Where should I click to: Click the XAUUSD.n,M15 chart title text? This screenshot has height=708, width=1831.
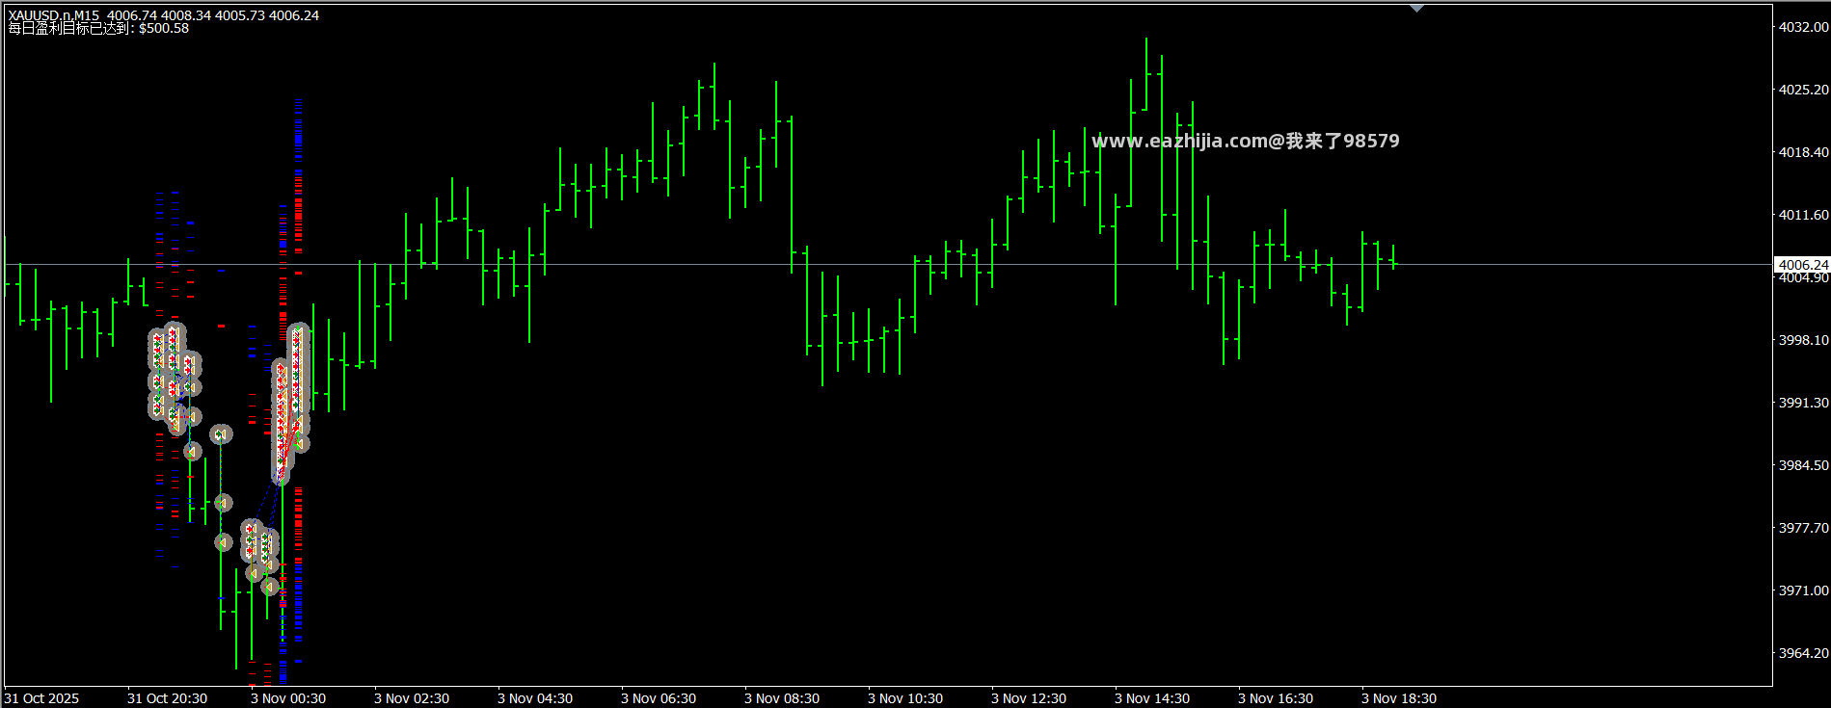[54, 15]
